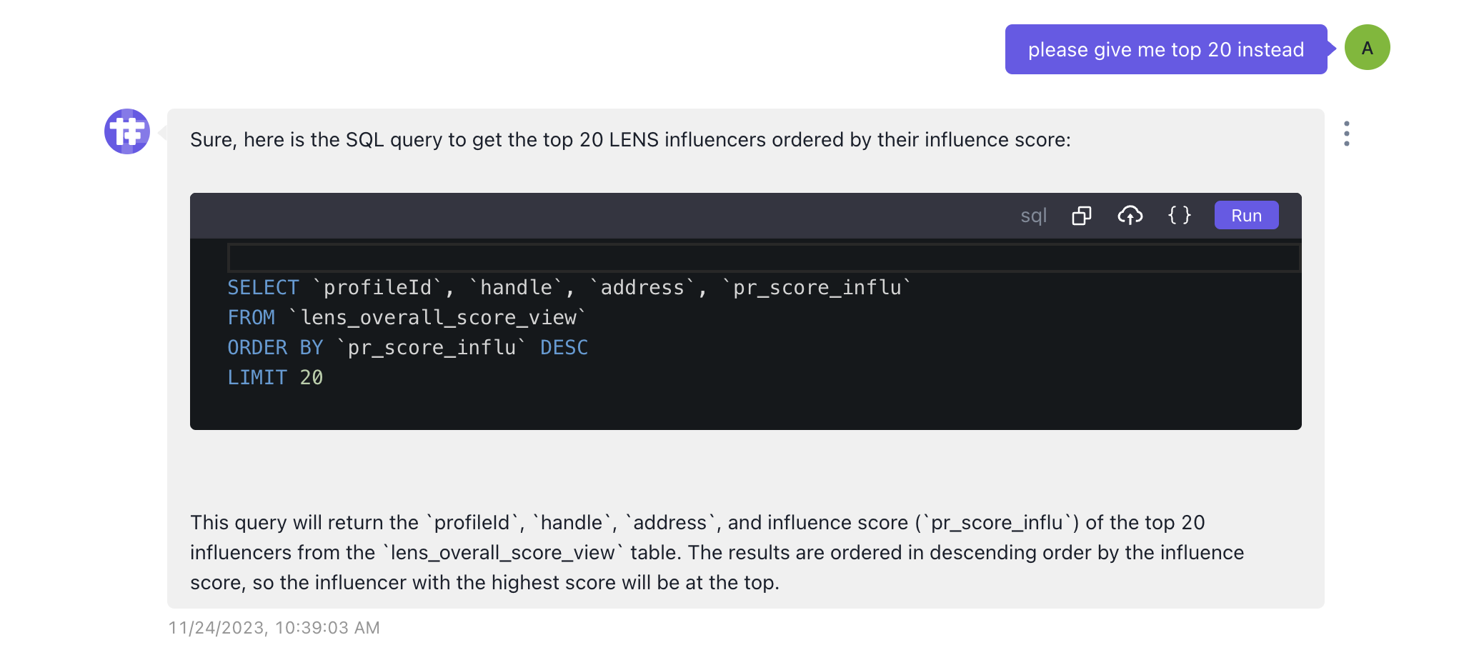Click the green user avatar labeled A
This screenshot has width=1459, height=650.
tap(1367, 48)
